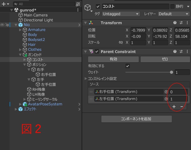Toggle the 有効にする checkbox

coord(128,66)
